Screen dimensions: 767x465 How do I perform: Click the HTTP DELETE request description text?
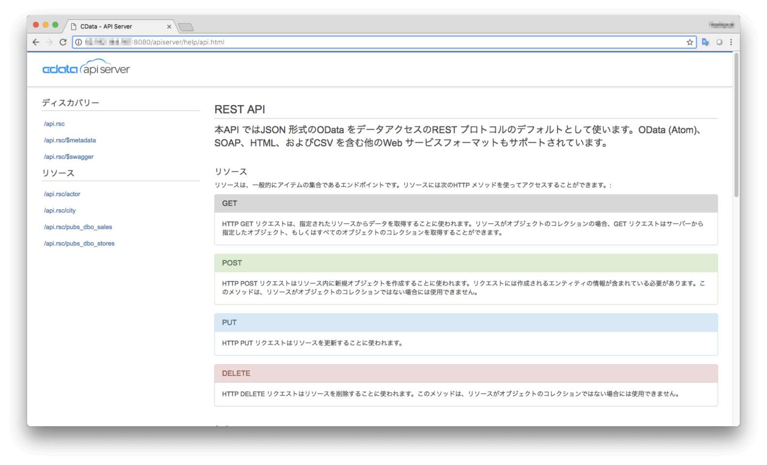tap(451, 394)
